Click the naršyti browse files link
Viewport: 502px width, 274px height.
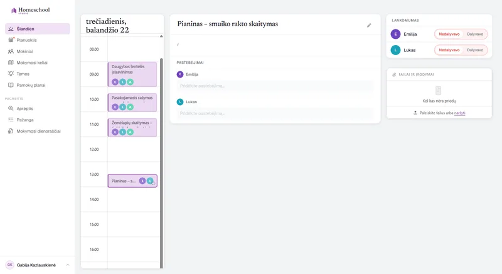(x=459, y=113)
